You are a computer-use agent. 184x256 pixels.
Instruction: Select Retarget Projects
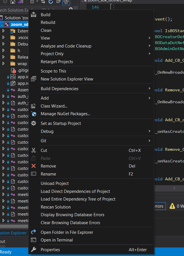pyautogui.click(x=91, y=62)
